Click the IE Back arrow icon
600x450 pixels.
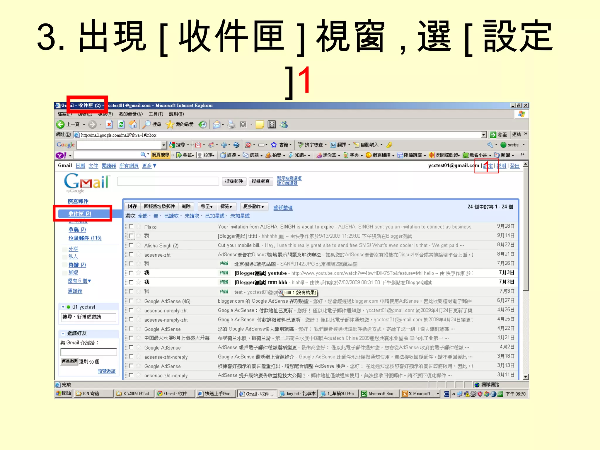pos(60,125)
